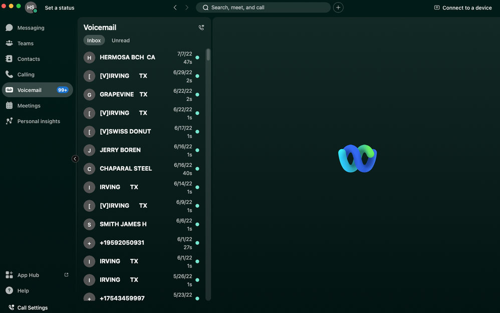This screenshot has width=500, height=313.
Task: Click the magnifier icon in search bar
Action: (x=206, y=8)
